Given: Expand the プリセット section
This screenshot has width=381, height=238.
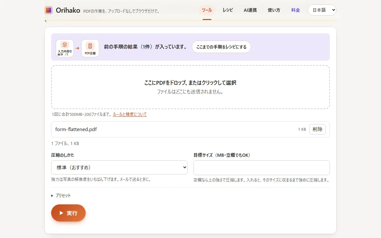Looking at the screenshot, I should 61,195.
